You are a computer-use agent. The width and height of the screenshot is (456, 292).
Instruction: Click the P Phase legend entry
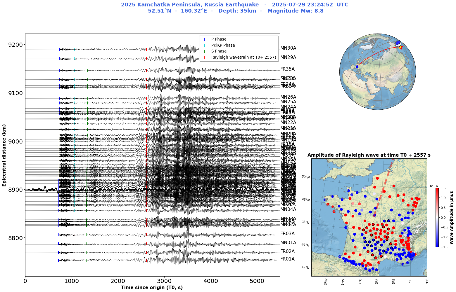pyautogui.click(x=219, y=39)
